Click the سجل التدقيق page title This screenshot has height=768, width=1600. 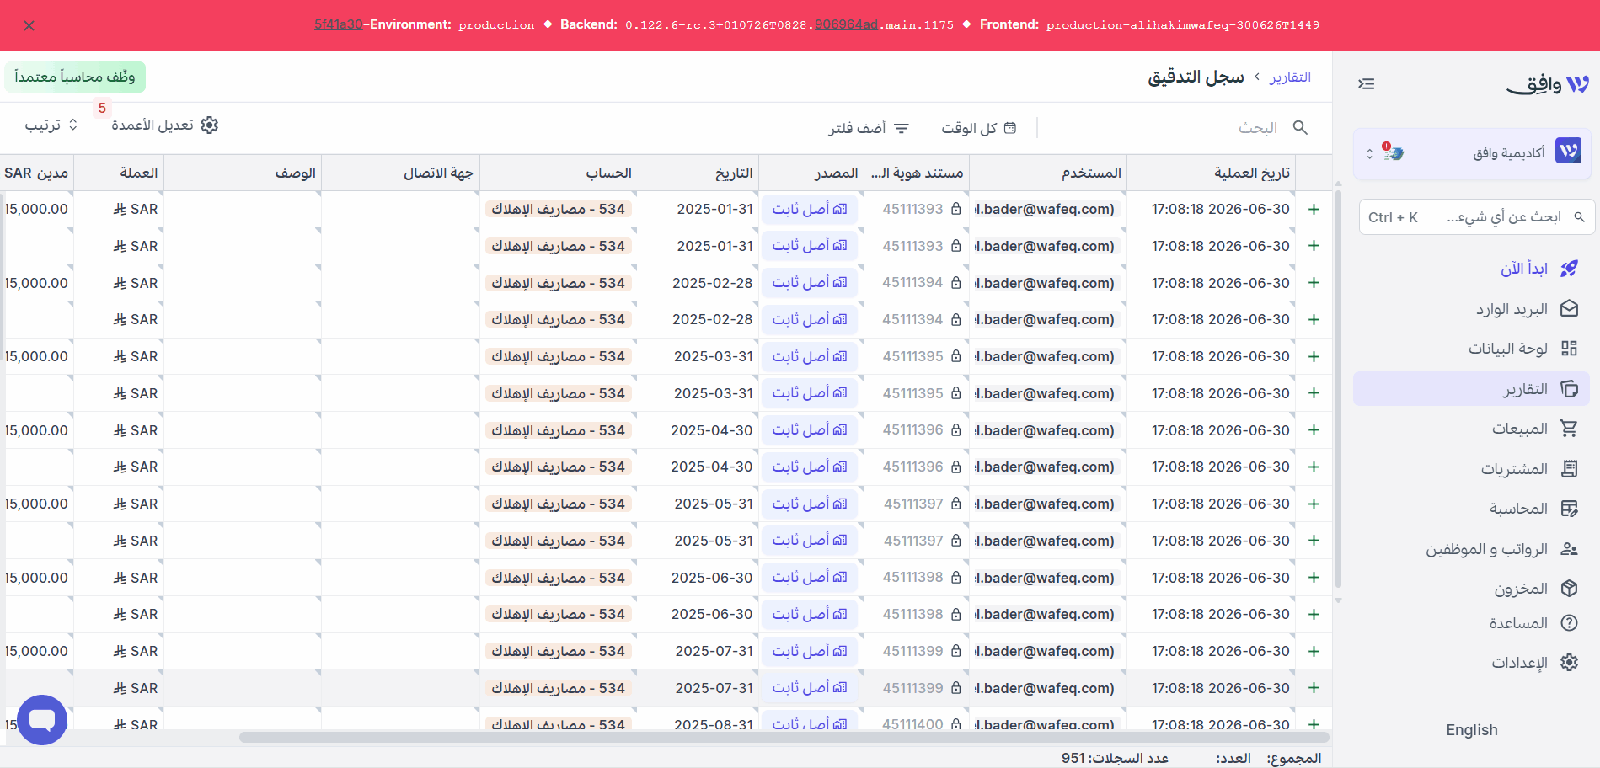(1196, 77)
